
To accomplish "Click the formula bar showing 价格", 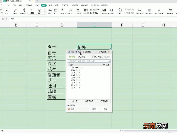I will (x=93, y=19).
